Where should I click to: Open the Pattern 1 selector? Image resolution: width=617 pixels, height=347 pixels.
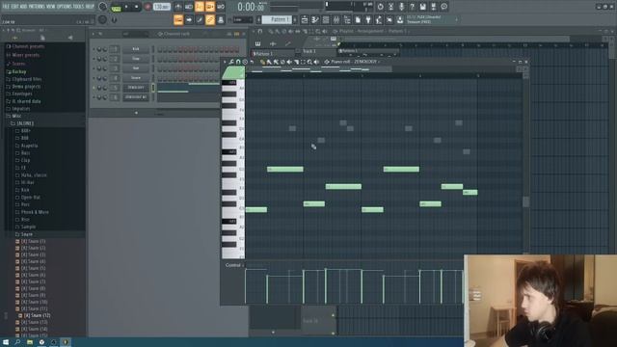point(277,19)
